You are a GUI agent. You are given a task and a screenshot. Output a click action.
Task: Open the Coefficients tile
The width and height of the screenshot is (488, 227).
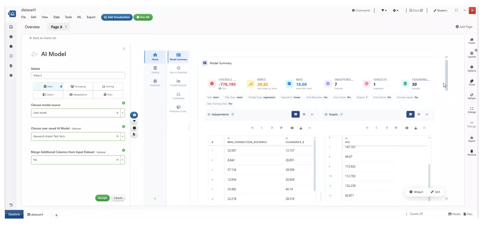178,96
